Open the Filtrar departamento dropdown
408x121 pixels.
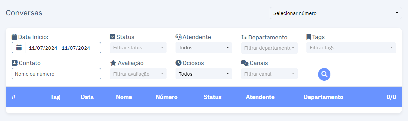[269, 48]
